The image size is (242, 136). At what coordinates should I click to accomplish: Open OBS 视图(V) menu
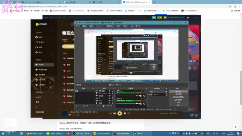(92, 26)
